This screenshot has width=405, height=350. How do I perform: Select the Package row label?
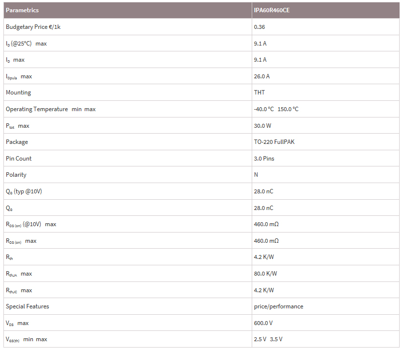click(17, 142)
